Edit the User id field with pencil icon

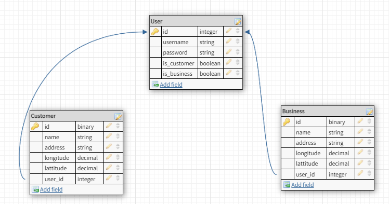[x=229, y=31]
